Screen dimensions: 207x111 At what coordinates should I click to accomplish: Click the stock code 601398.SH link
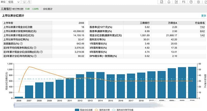pos(18,9)
